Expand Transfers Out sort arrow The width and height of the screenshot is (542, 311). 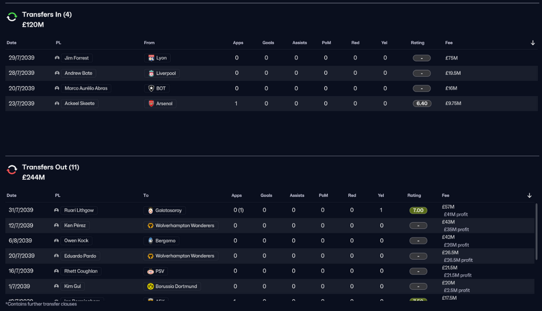(x=529, y=195)
